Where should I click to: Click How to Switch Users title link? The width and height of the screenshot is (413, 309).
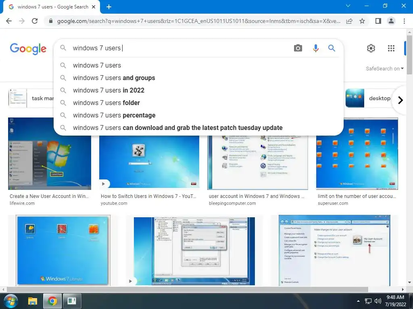(148, 196)
